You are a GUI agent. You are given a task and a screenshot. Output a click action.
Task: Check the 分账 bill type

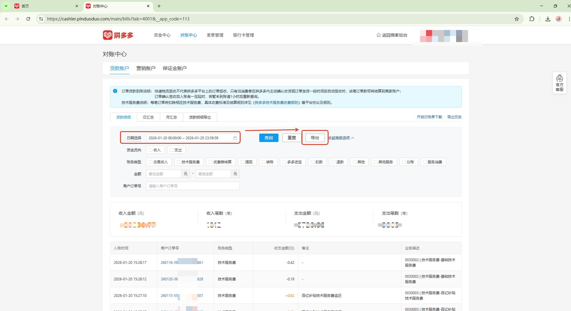[404, 162]
